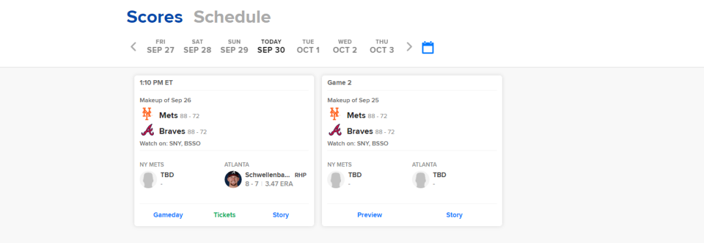Select Sun Sep 29 date
704x243 pixels.
(x=234, y=47)
